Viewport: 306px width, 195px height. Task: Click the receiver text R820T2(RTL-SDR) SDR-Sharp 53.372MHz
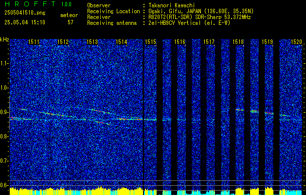200,17
